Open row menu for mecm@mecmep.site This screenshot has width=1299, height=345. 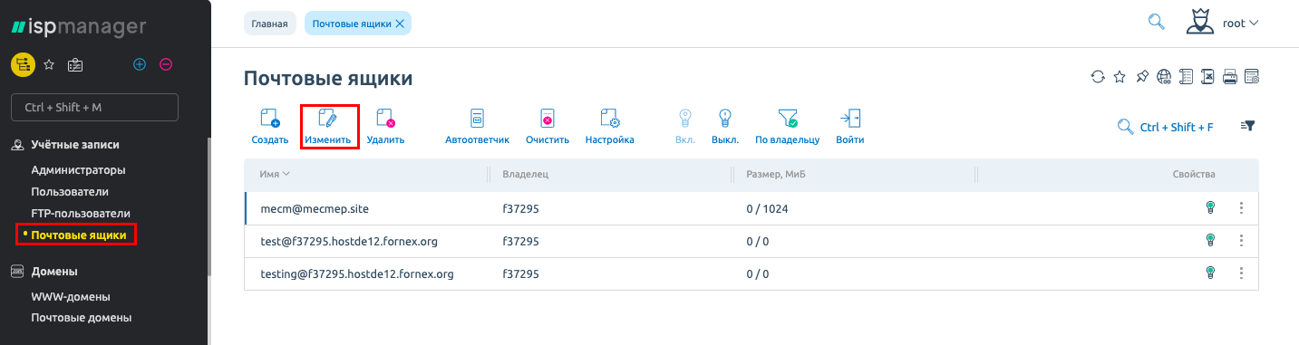click(1241, 207)
